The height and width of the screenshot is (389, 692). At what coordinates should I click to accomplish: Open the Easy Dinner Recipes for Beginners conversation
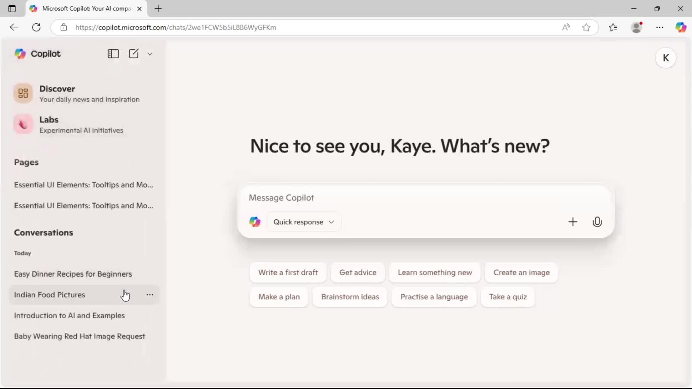(73, 274)
